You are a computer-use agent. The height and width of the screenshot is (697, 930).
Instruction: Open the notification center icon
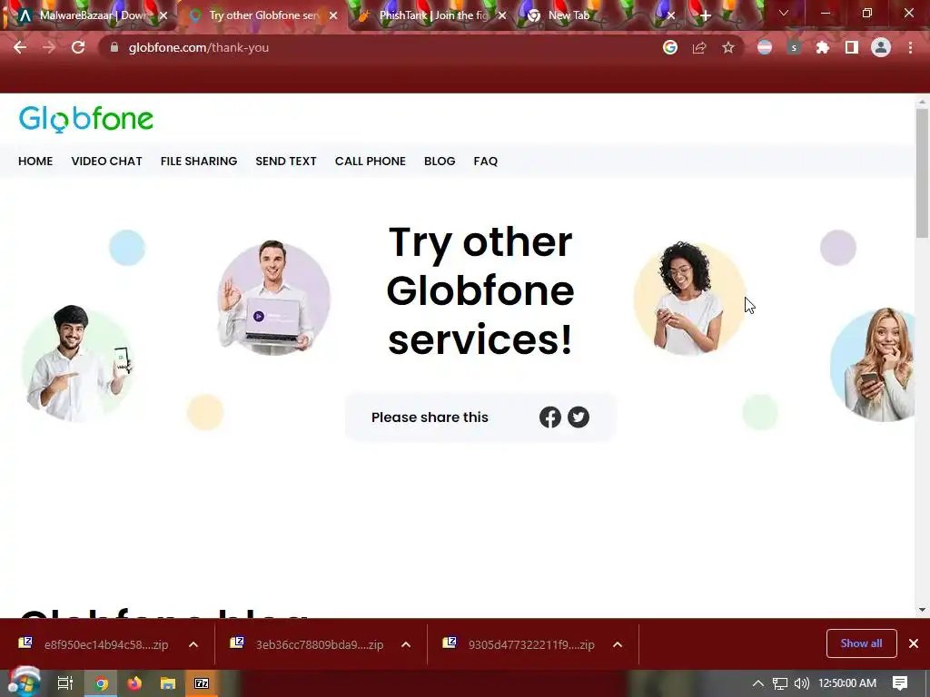(900, 683)
